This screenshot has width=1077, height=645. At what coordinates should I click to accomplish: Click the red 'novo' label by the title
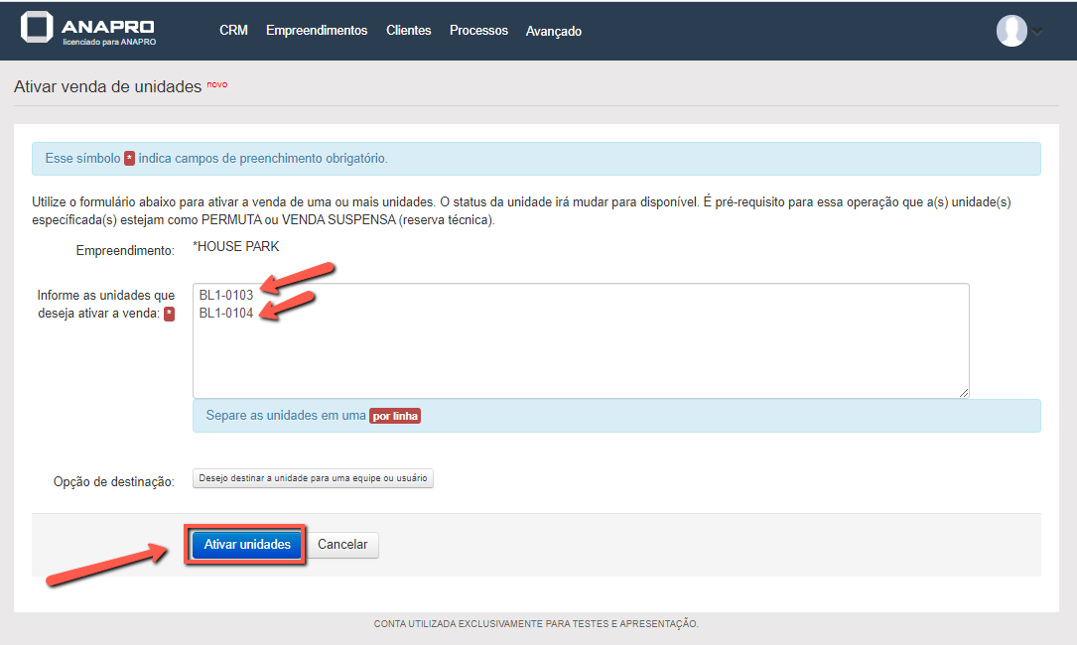216,84
